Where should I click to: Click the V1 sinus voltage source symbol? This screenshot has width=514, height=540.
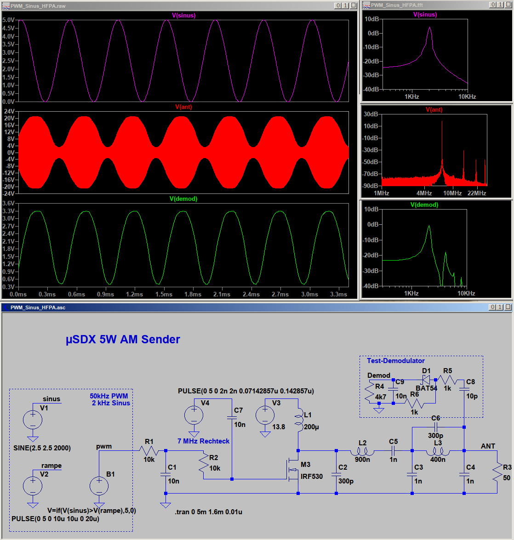pos(33,420)
